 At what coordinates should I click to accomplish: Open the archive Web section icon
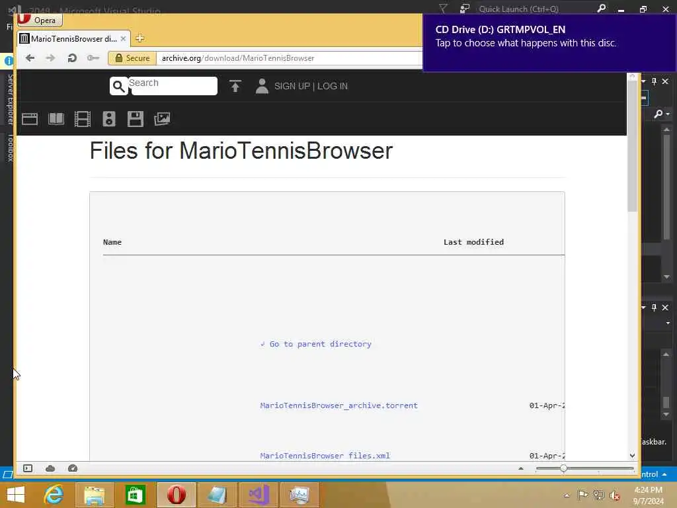click(30, 119)
